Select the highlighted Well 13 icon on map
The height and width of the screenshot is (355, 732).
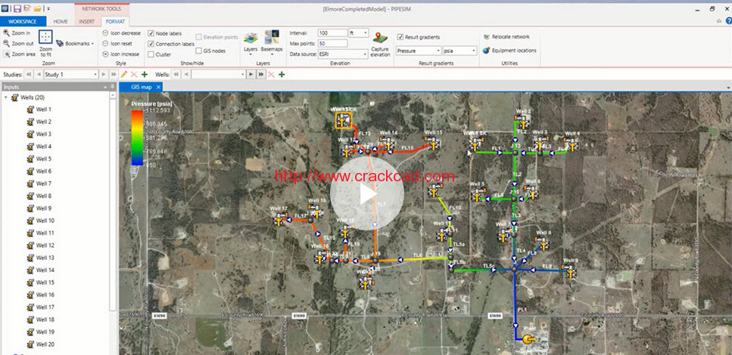[x=344, y=120]
